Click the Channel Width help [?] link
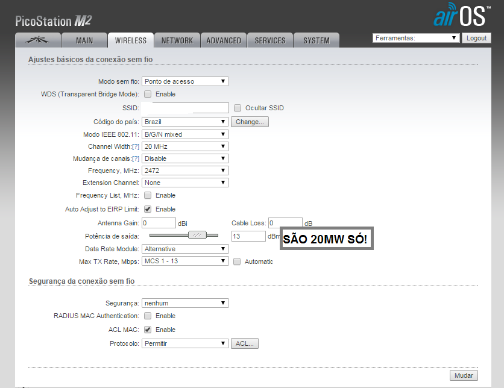The width and height of the screenshot is (504, 388). point(136,147)
